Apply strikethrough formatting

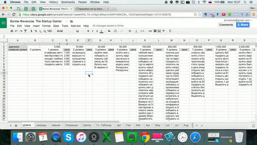[97, 31]
